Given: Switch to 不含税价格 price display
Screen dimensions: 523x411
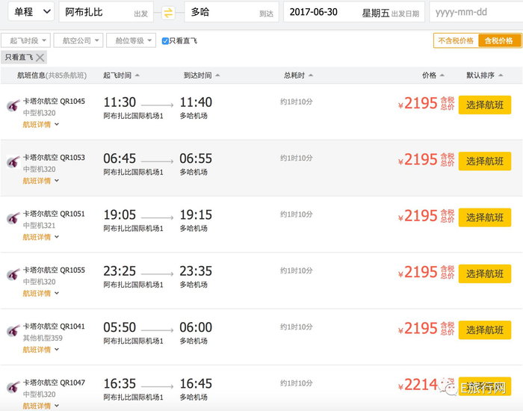Looking at the screenshot, I should click(456, 41).
